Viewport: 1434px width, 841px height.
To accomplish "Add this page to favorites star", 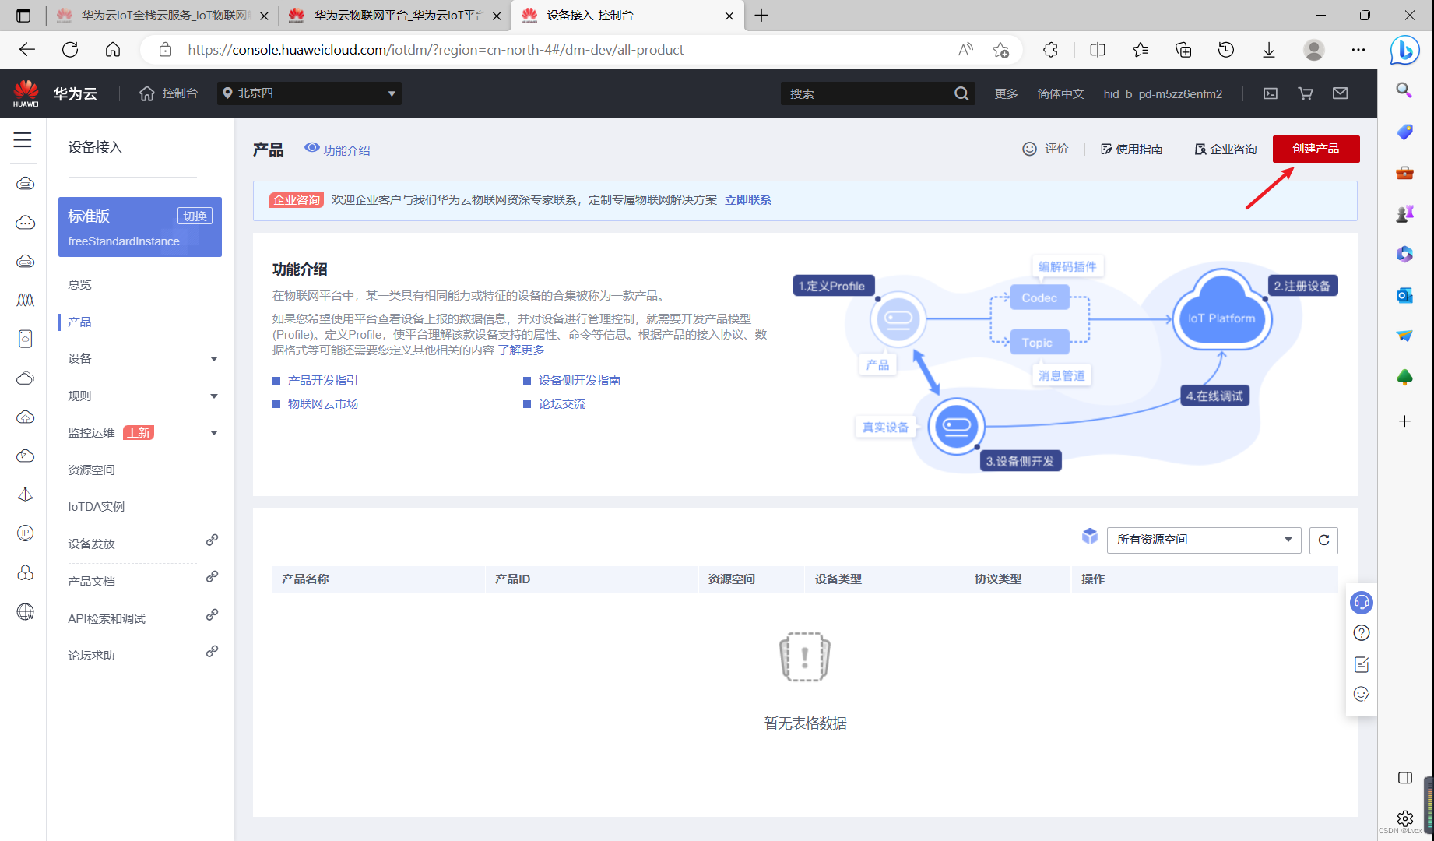I will tap(1000, 50).
